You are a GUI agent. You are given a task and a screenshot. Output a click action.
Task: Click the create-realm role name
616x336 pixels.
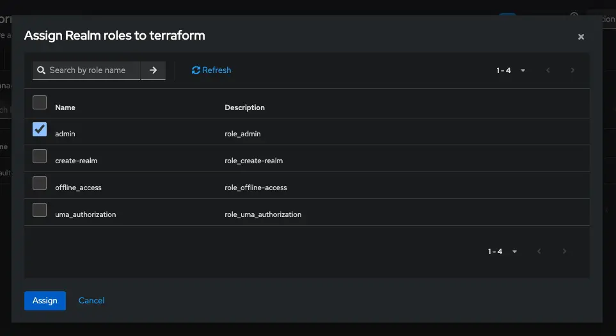[x=76, y=161]
